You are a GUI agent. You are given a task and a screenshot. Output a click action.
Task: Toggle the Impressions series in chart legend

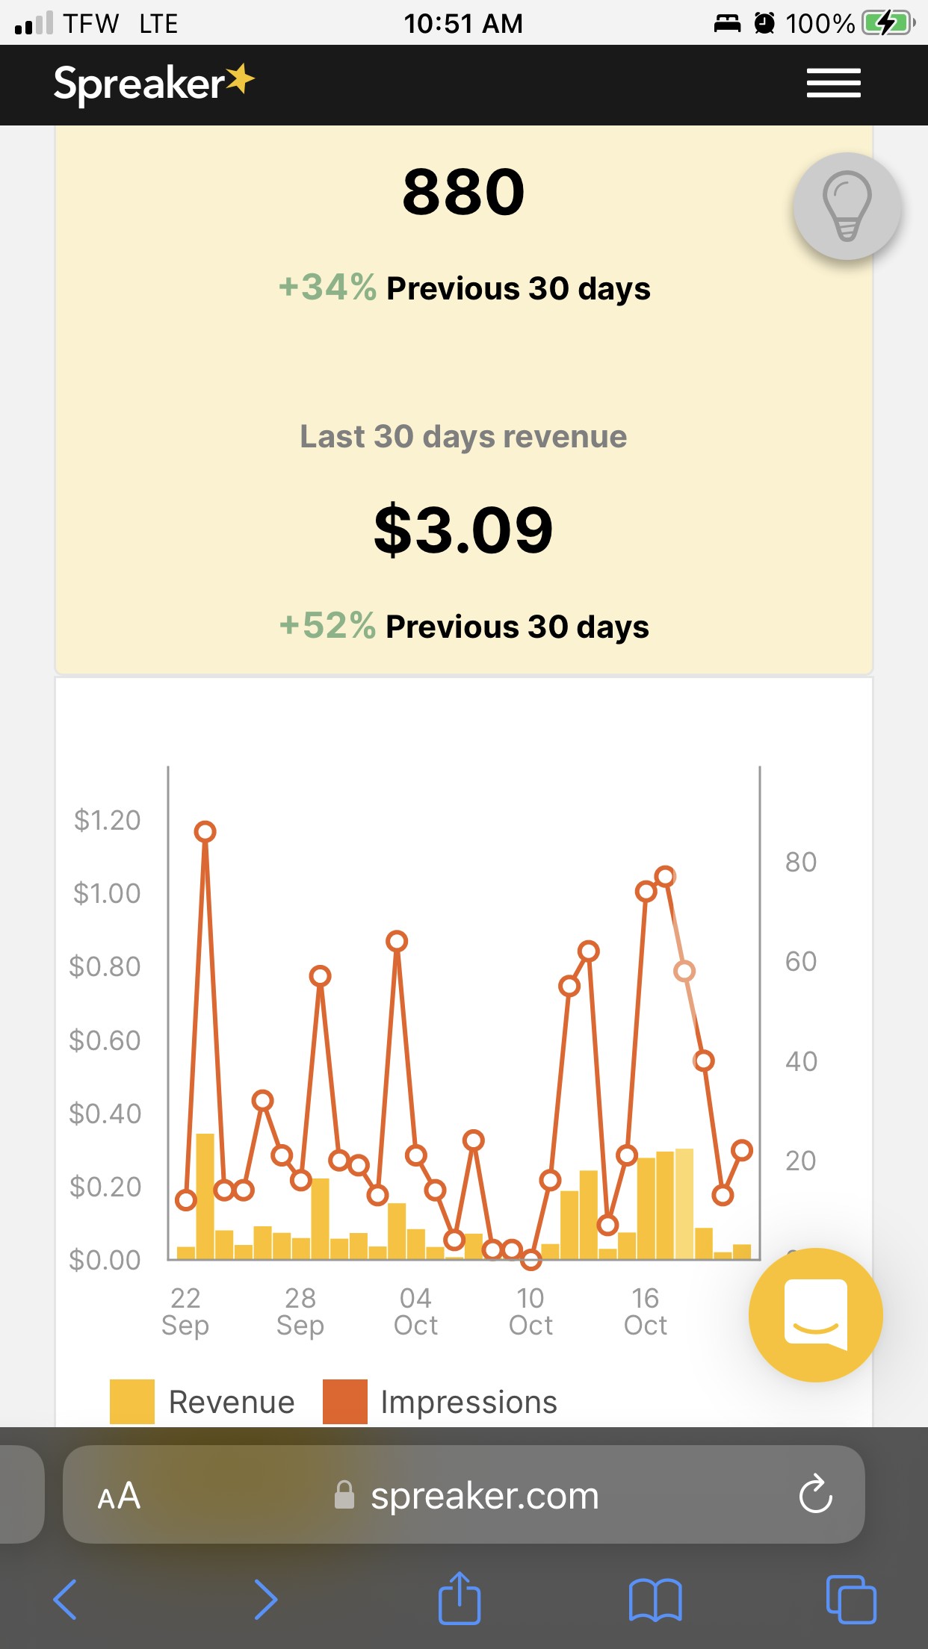[468, 1402]
